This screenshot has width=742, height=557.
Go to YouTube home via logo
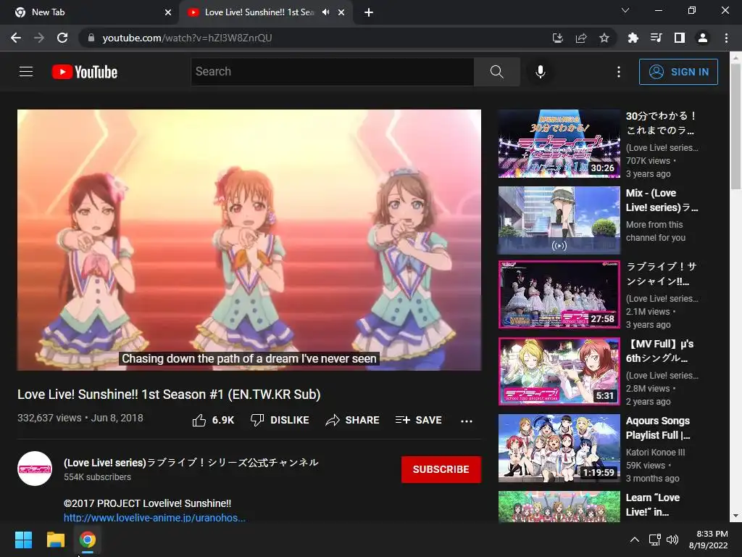tap(85, 72)
